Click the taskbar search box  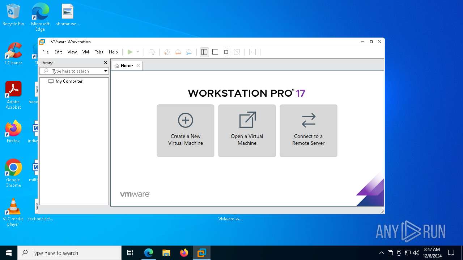69,253
